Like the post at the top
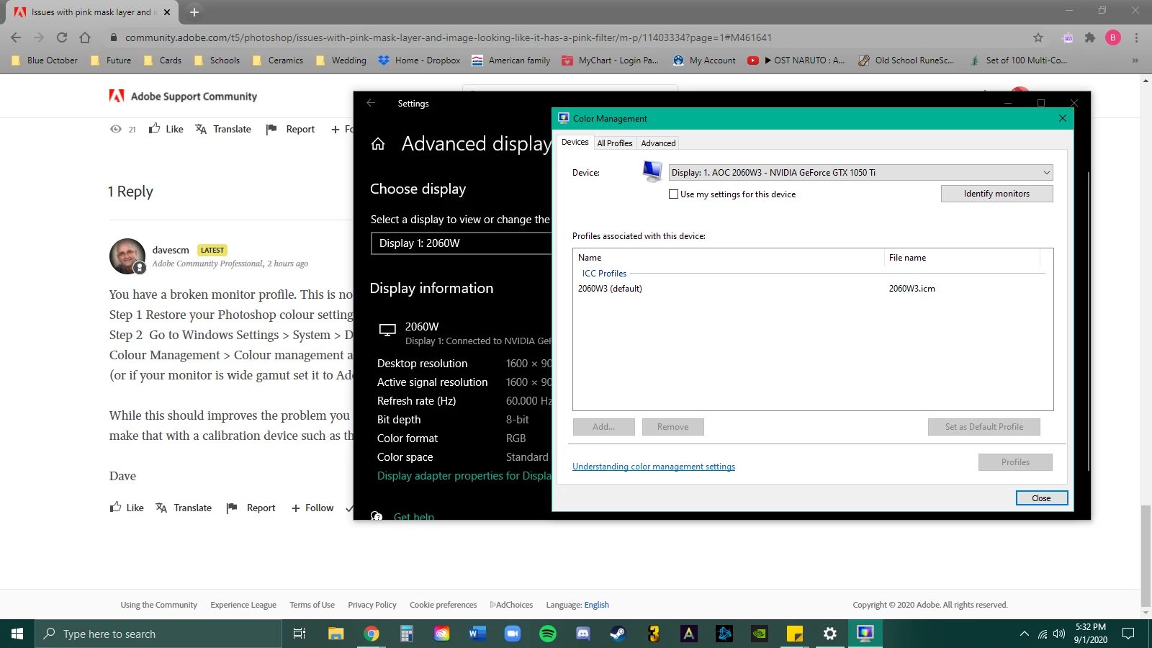Screen dimensions: 1152x648 click(166, 129)
